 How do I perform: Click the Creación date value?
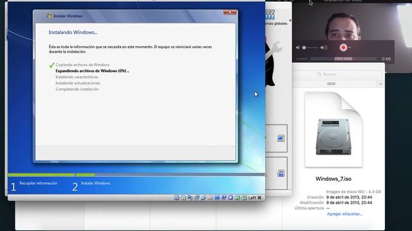pos(349,197)
